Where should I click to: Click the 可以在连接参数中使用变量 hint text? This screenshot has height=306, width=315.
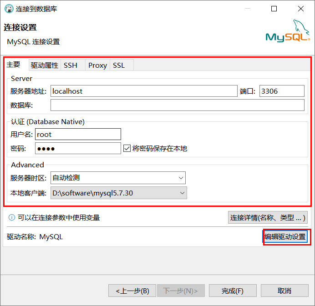pyautogui.click(x=59, y=217)
